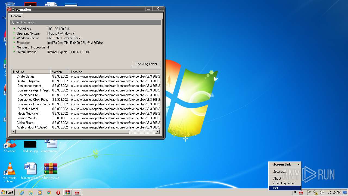The height and width of the screenshot is (196, 348).
Task: Choose About... from tray menu
Action: tap(285, 179)
